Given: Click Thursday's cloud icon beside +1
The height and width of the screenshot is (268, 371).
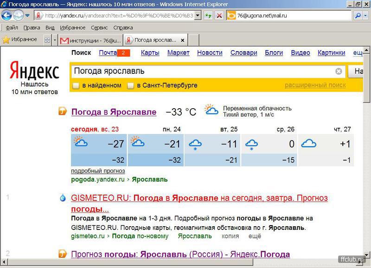Looking at the screenshot, I should pyautogui.click(x=308, y=144).
